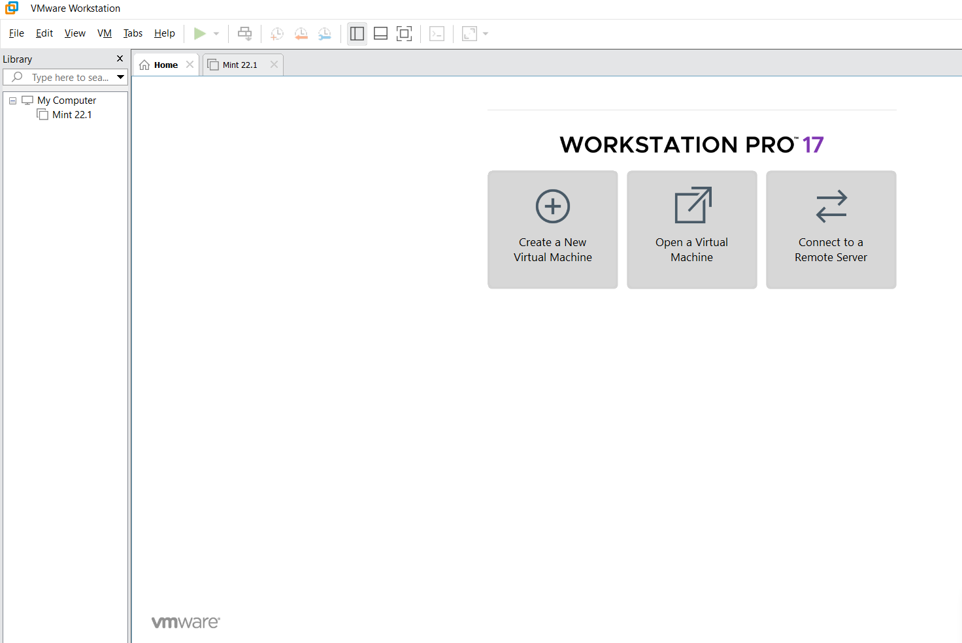Click the house icon on Home tab

[x=144, y=65]
